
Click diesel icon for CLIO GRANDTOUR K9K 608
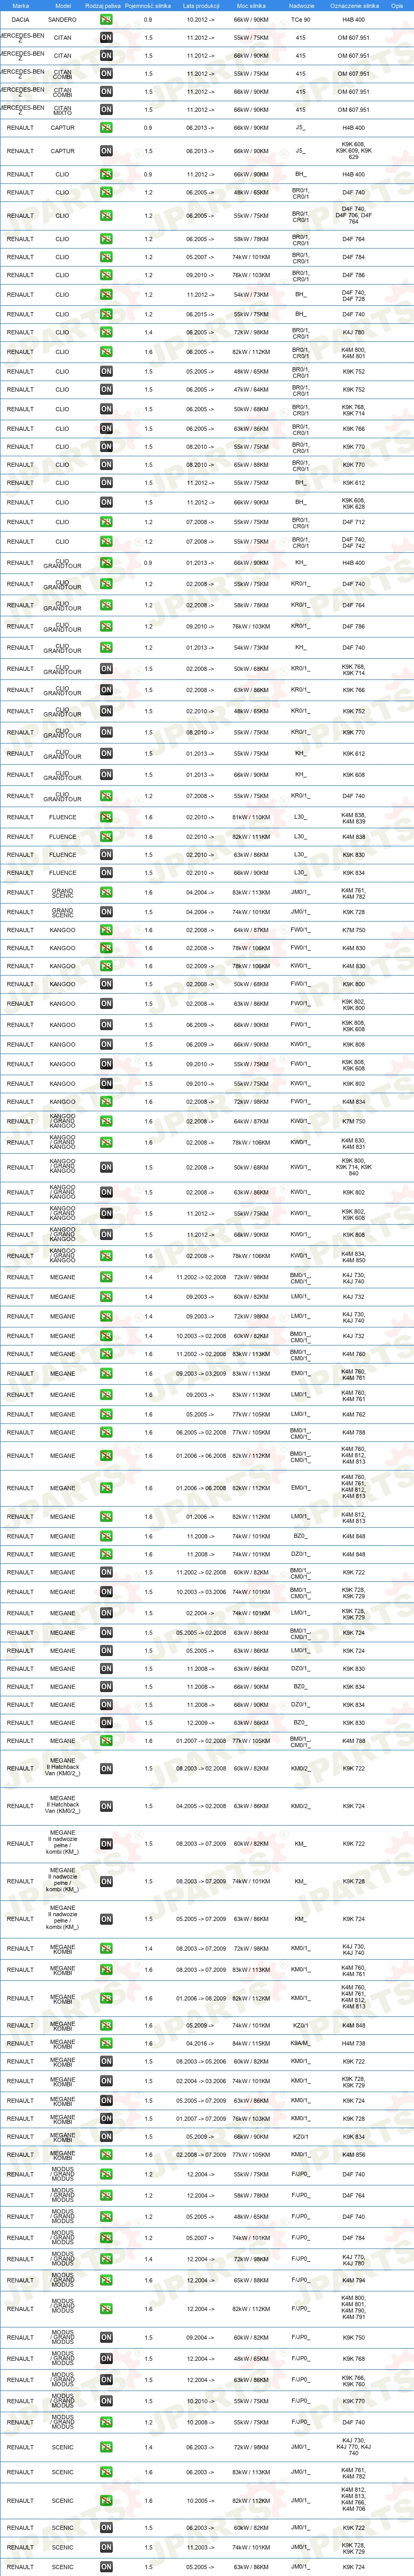coord(106,775)
